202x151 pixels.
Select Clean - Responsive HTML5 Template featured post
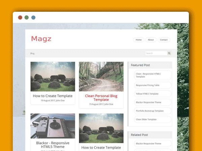coord(148,75)
